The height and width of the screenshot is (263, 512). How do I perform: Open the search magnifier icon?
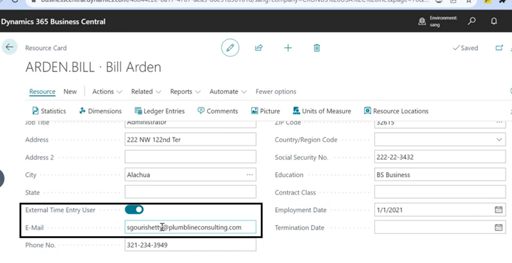472,21
